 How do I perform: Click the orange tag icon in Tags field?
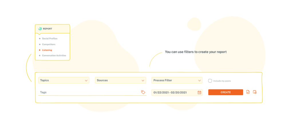point(143,92)
